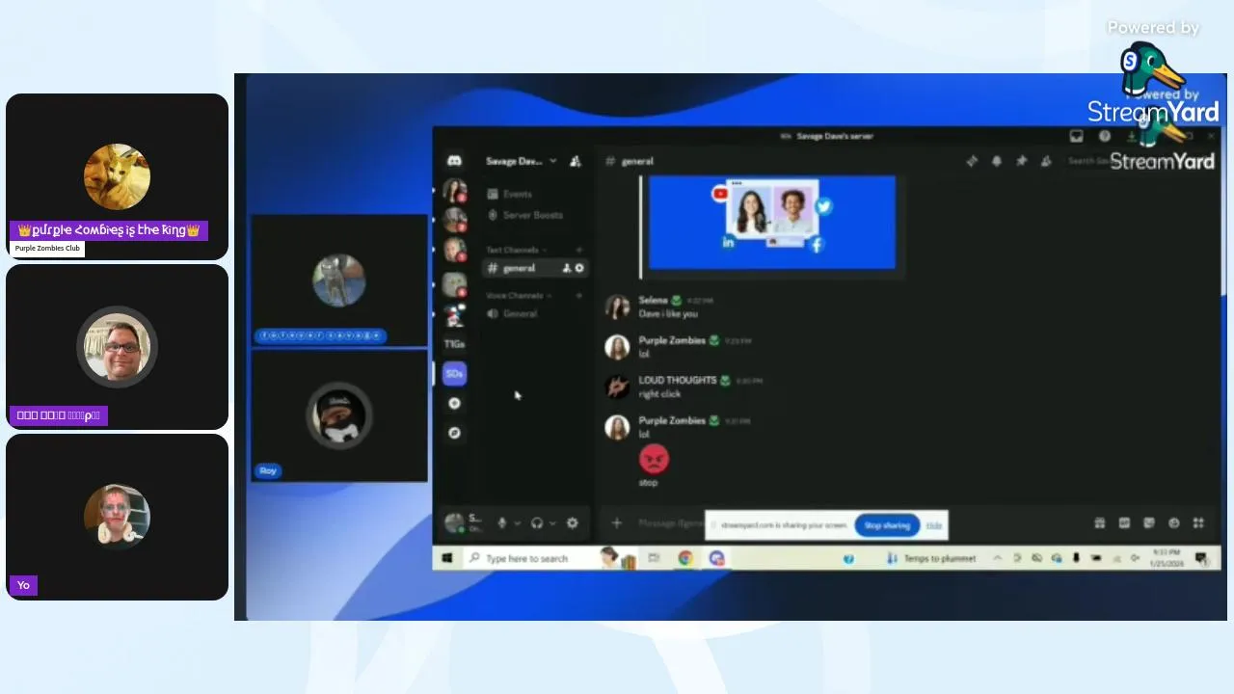Open the server guide icon beside Savage Dave
Image resolution: width=1234 pixels, height=694 pixels.
[x=576, y=161]
